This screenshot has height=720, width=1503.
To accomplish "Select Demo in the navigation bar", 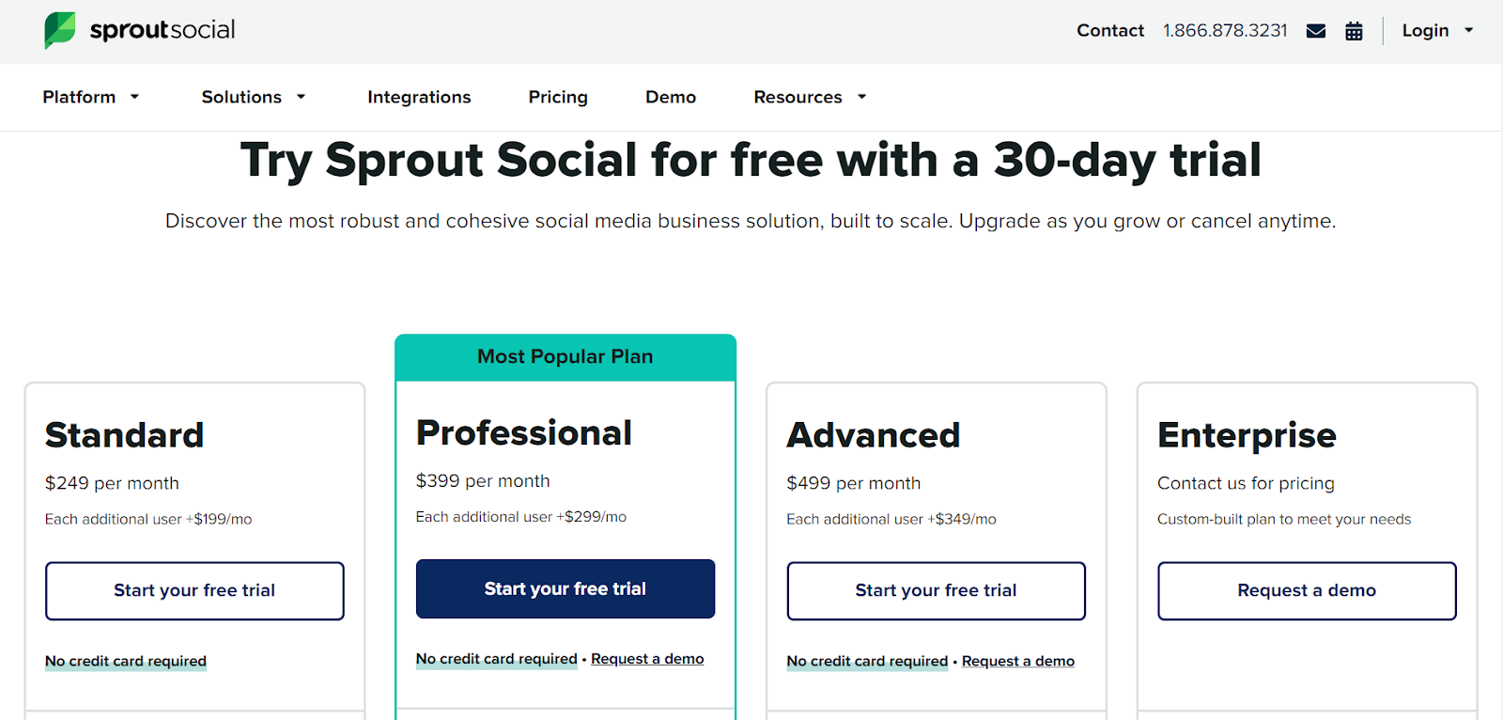I will click(x=671, y=97).
